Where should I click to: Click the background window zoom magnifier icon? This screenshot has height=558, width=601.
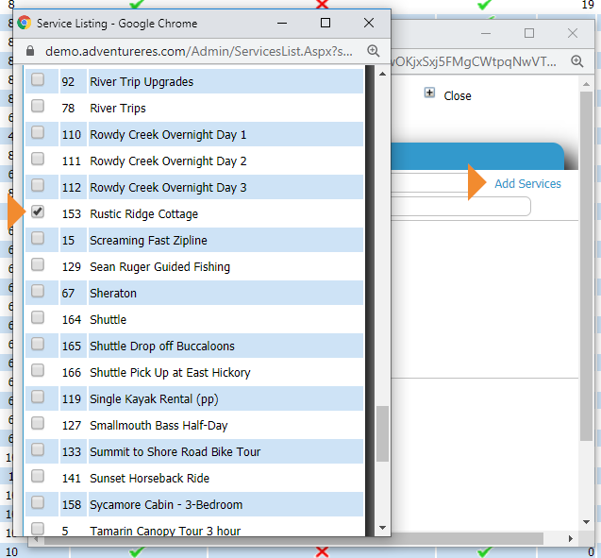[578, 60]
